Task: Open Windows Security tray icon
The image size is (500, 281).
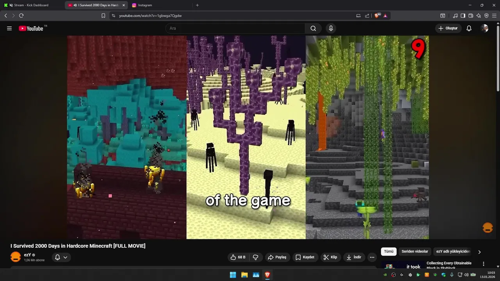Action: point(443,275)
